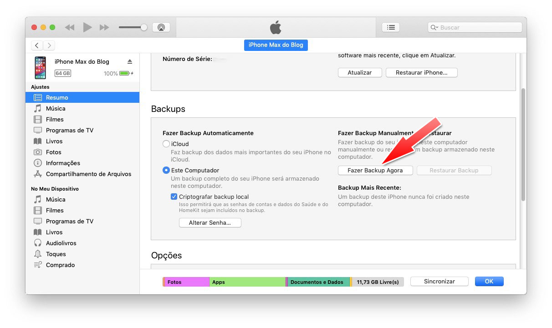The width and height of the screenshot is (552, 328).
Task: Click Fazer Backup Agora button
Action: (x=376, y=170)
